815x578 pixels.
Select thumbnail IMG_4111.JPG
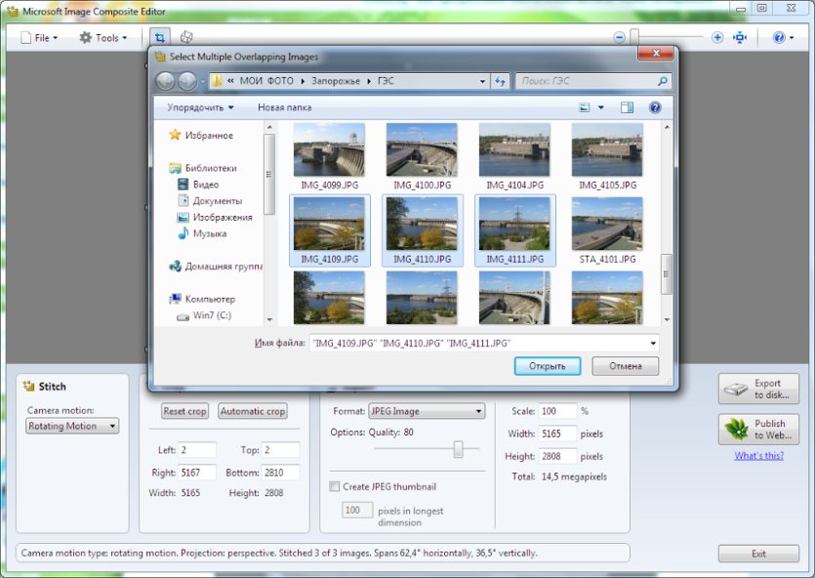point(515,230)
